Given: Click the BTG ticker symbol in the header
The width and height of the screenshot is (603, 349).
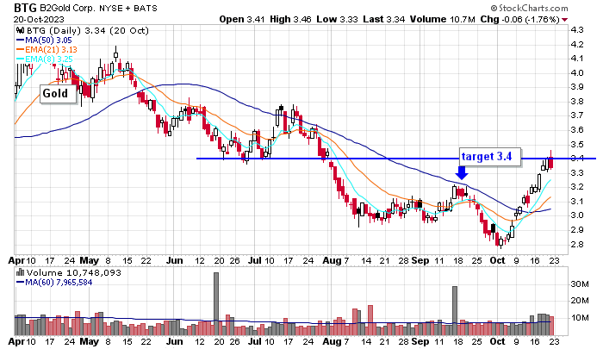Looking at the screenshot, I should [x=25, y=8].
